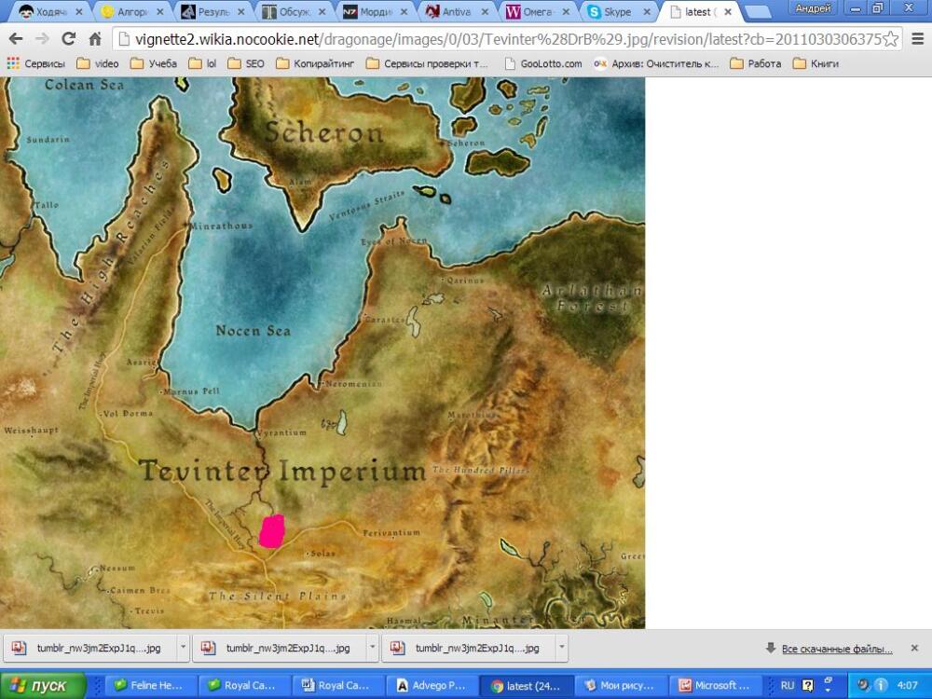This screenshot has height=699, width=932.
Task: Open the SEO bookmarks folder
Action: coord(246,63)
